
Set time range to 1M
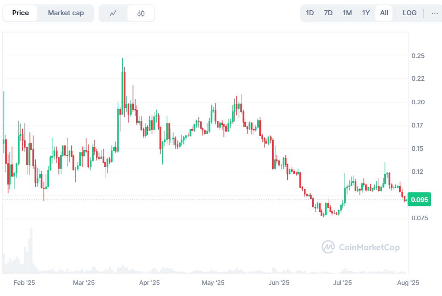pyautogui.click(x=347, y=13)
